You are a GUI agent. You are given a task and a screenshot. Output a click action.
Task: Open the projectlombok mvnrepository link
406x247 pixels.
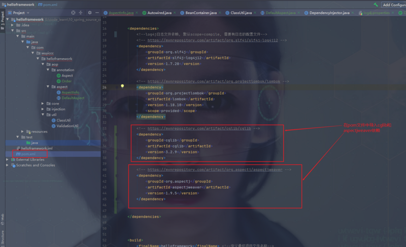pos(214,81)
